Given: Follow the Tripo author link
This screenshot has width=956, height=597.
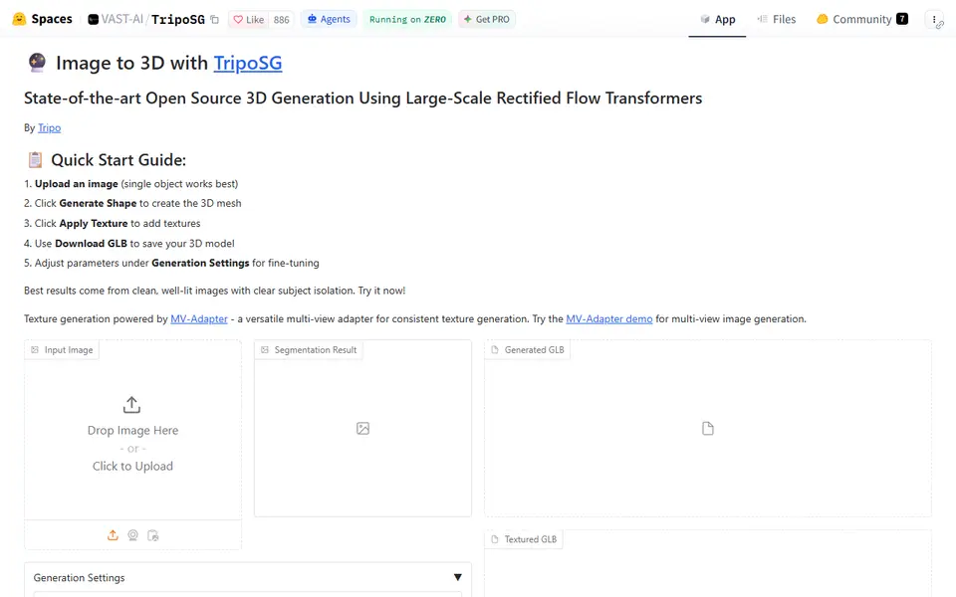Looking at the screenshot, I should point(50,128).
